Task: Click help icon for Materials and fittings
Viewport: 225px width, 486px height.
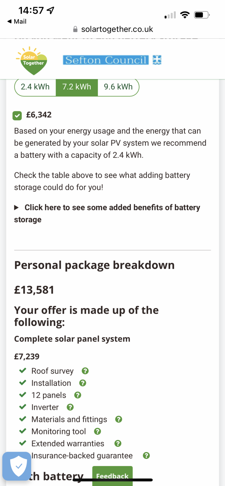Action: tap(119, 419)
